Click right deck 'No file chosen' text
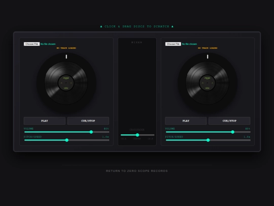 tap(189, 44)
